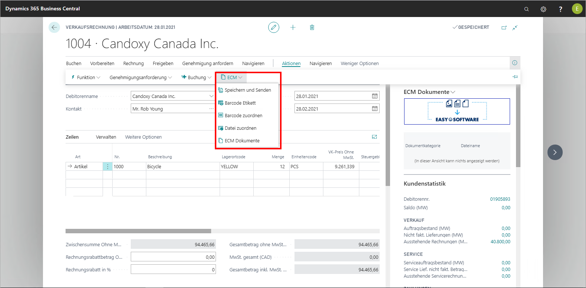This screenshot has width=586, height=288.
Task: Select Barcode zuordnen menu entry
Action: tap(247, 116)
